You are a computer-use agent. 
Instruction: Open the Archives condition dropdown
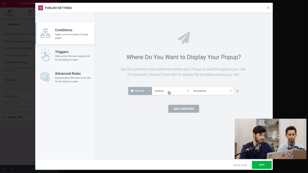pos(171,91)
